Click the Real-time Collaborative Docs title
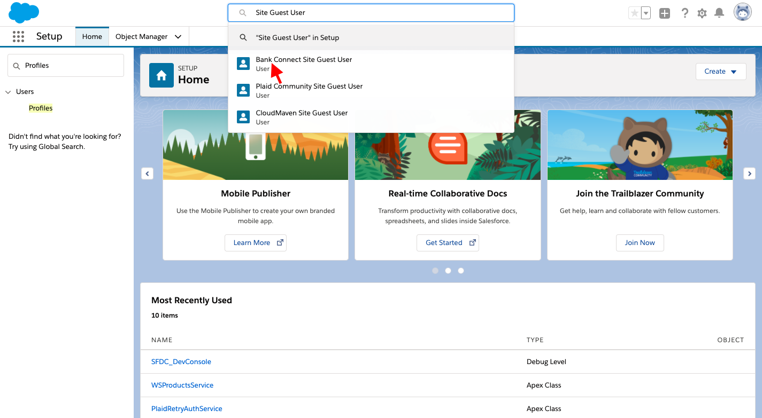Screen dimensions: 762x418 [448, 193]
